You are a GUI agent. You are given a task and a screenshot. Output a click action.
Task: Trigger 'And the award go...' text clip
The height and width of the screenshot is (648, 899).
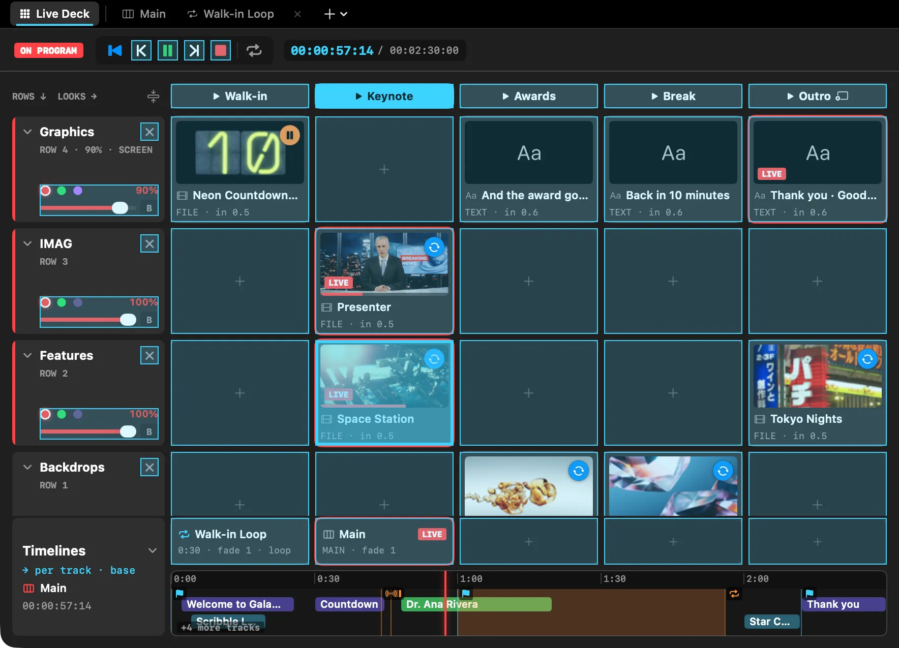[x=529, y=169]
